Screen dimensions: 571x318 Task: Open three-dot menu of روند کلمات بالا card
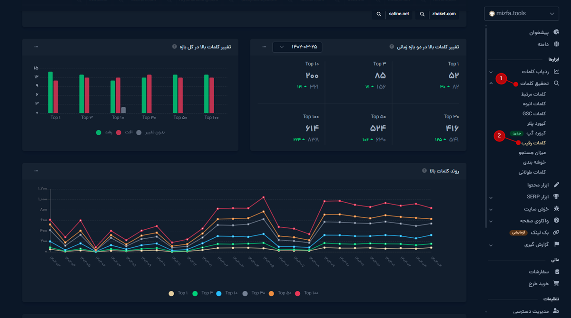tap(36, 171)
